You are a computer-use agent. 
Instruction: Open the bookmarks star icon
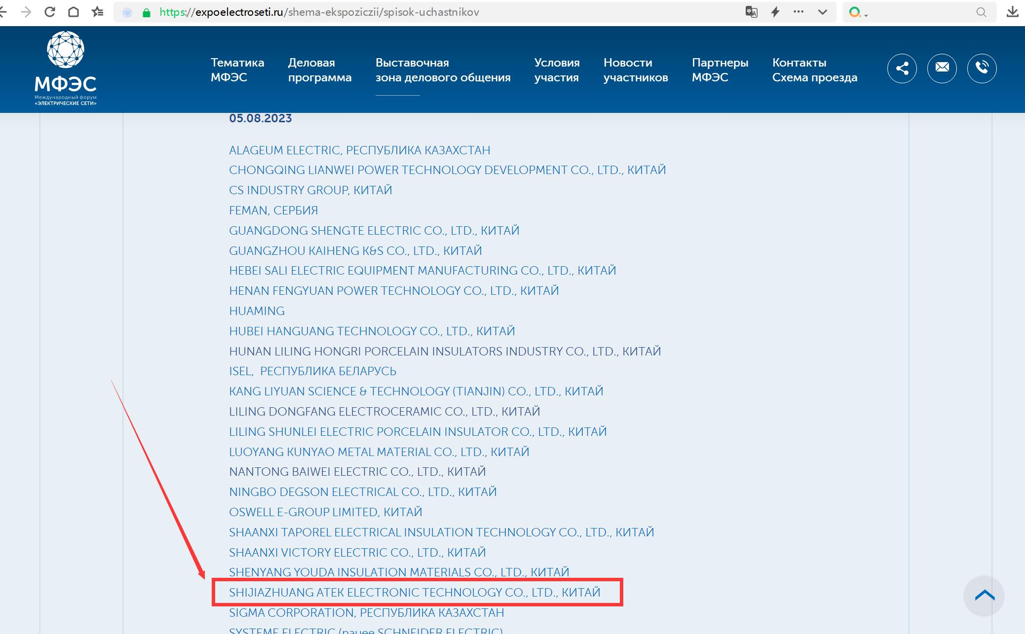pyautogui.click(x=97, y=12)
